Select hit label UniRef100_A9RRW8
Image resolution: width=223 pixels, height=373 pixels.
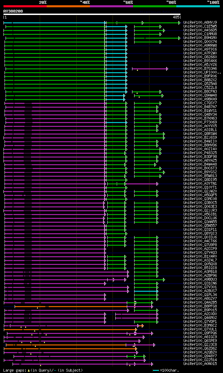(x=200, y=45)
